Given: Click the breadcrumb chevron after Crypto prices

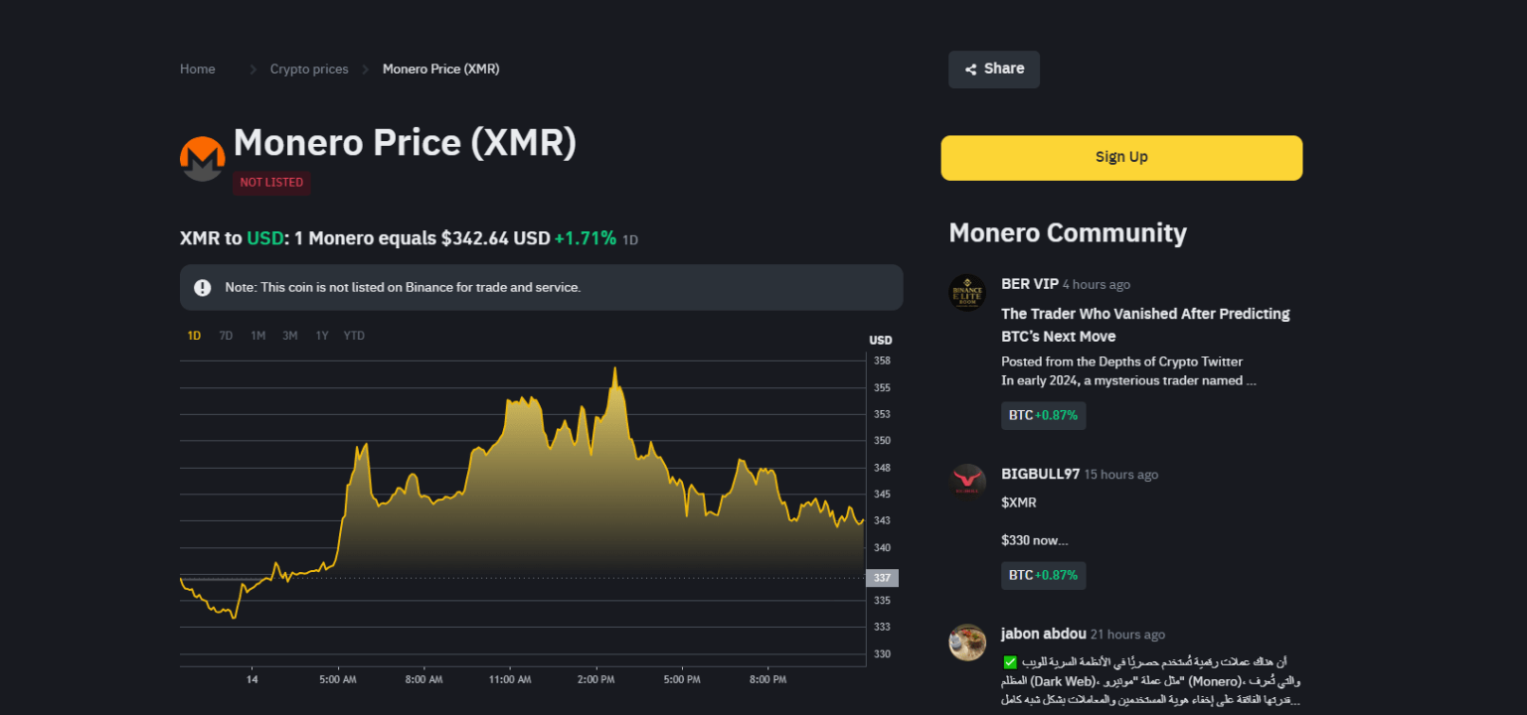Looking at the screenshot, I should (365, 70).
